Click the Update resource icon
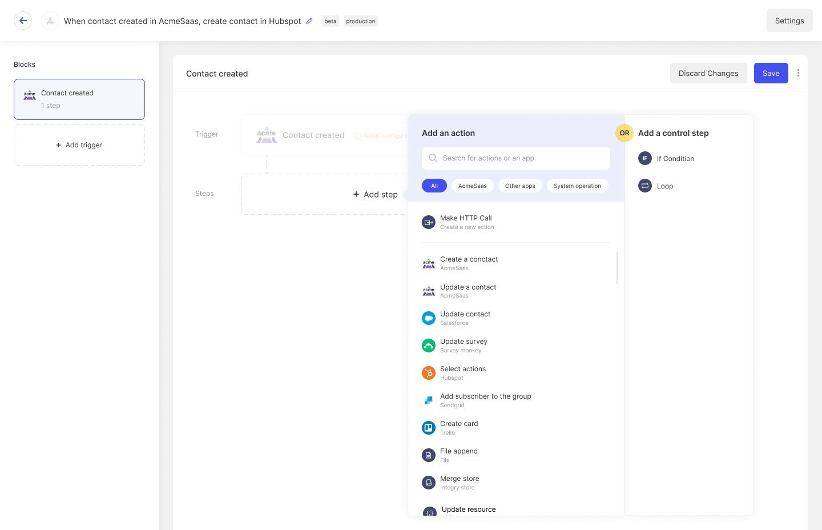This screenshot has width=822, height=530. point(430,512)
